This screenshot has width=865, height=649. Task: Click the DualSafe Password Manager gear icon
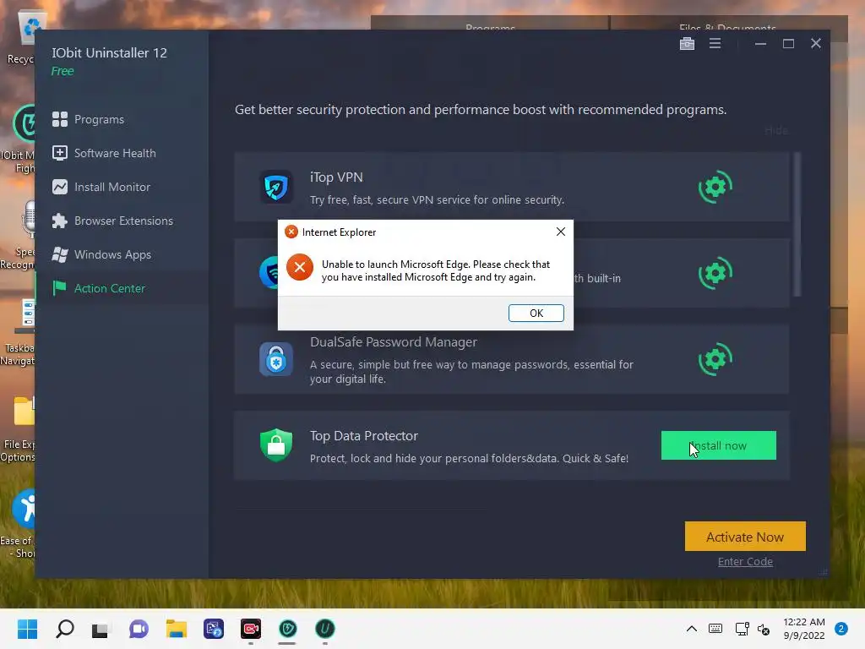(x=715, y=359)
